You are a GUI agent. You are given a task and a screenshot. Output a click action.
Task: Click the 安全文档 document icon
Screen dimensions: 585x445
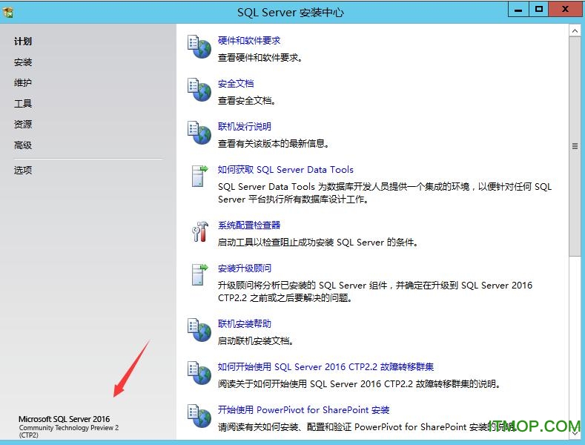[x=198, y=90]
